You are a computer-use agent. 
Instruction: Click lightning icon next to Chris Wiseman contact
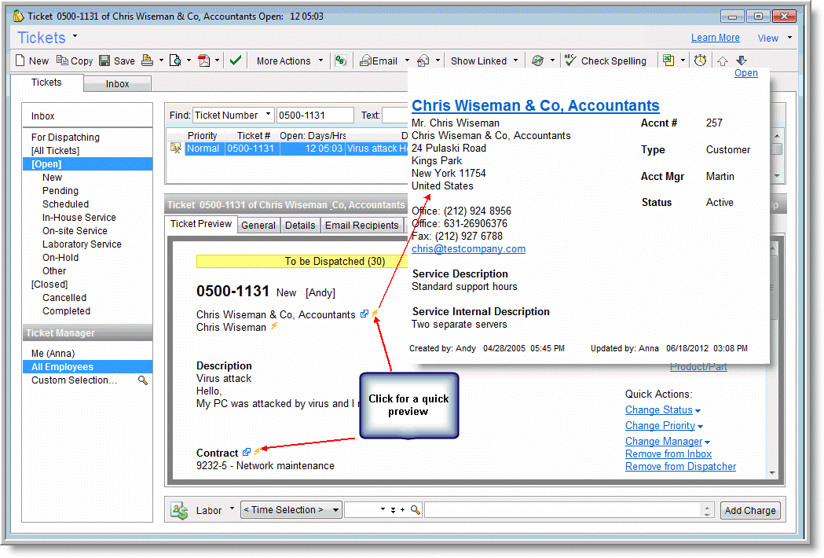[274, 327]
